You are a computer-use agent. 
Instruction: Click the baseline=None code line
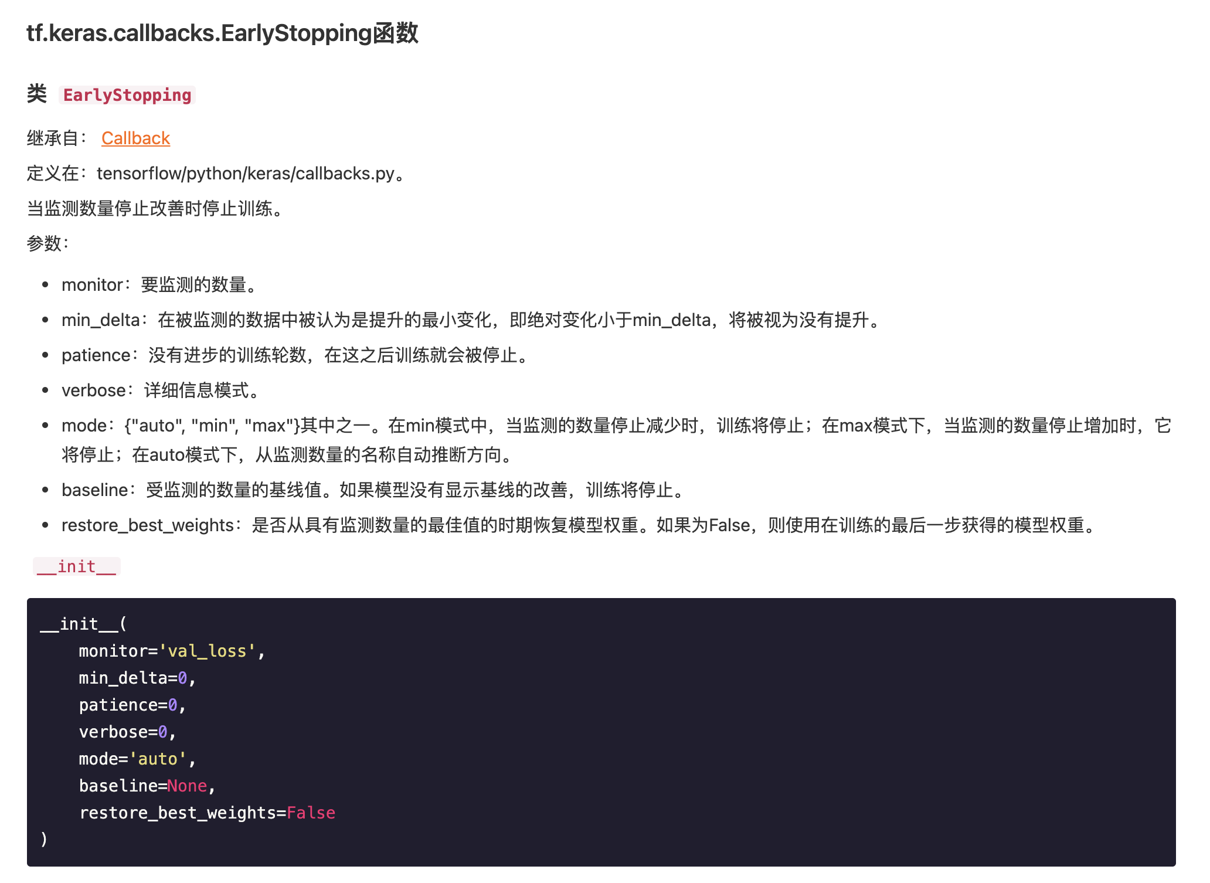(x=148, y=786)
